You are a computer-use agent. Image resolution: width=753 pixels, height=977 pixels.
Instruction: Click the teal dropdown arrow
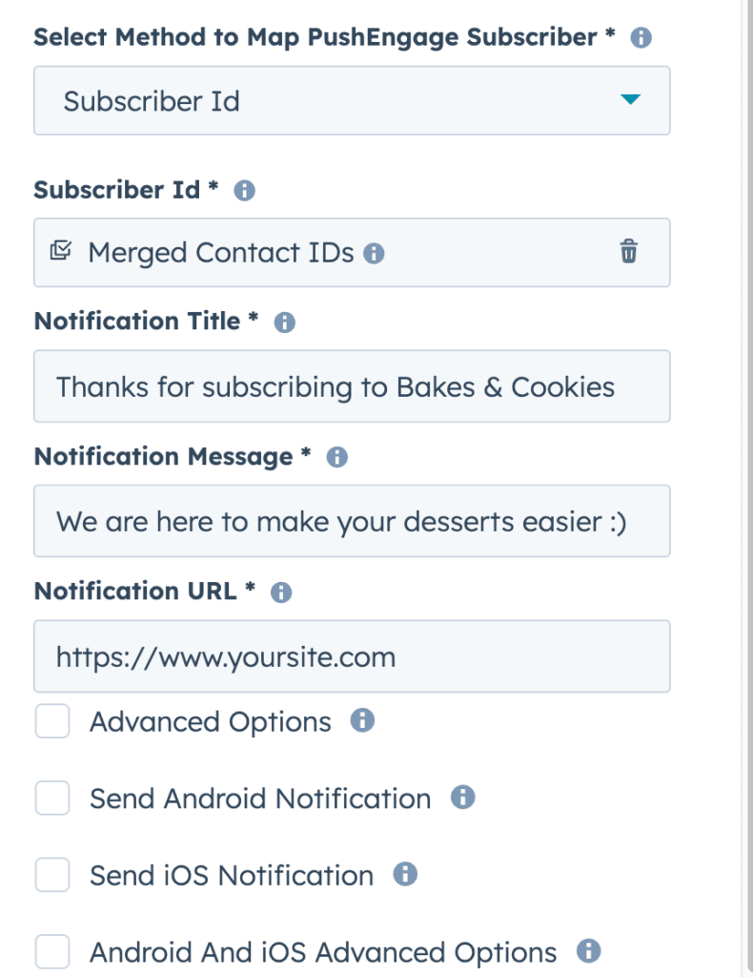pos(630,99)
